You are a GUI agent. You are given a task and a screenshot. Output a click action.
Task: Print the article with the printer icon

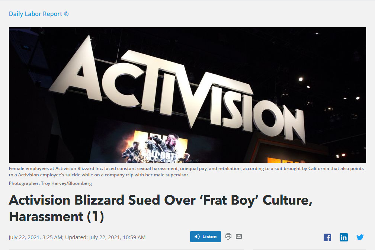pyautogui.click(x=228, y=236)
